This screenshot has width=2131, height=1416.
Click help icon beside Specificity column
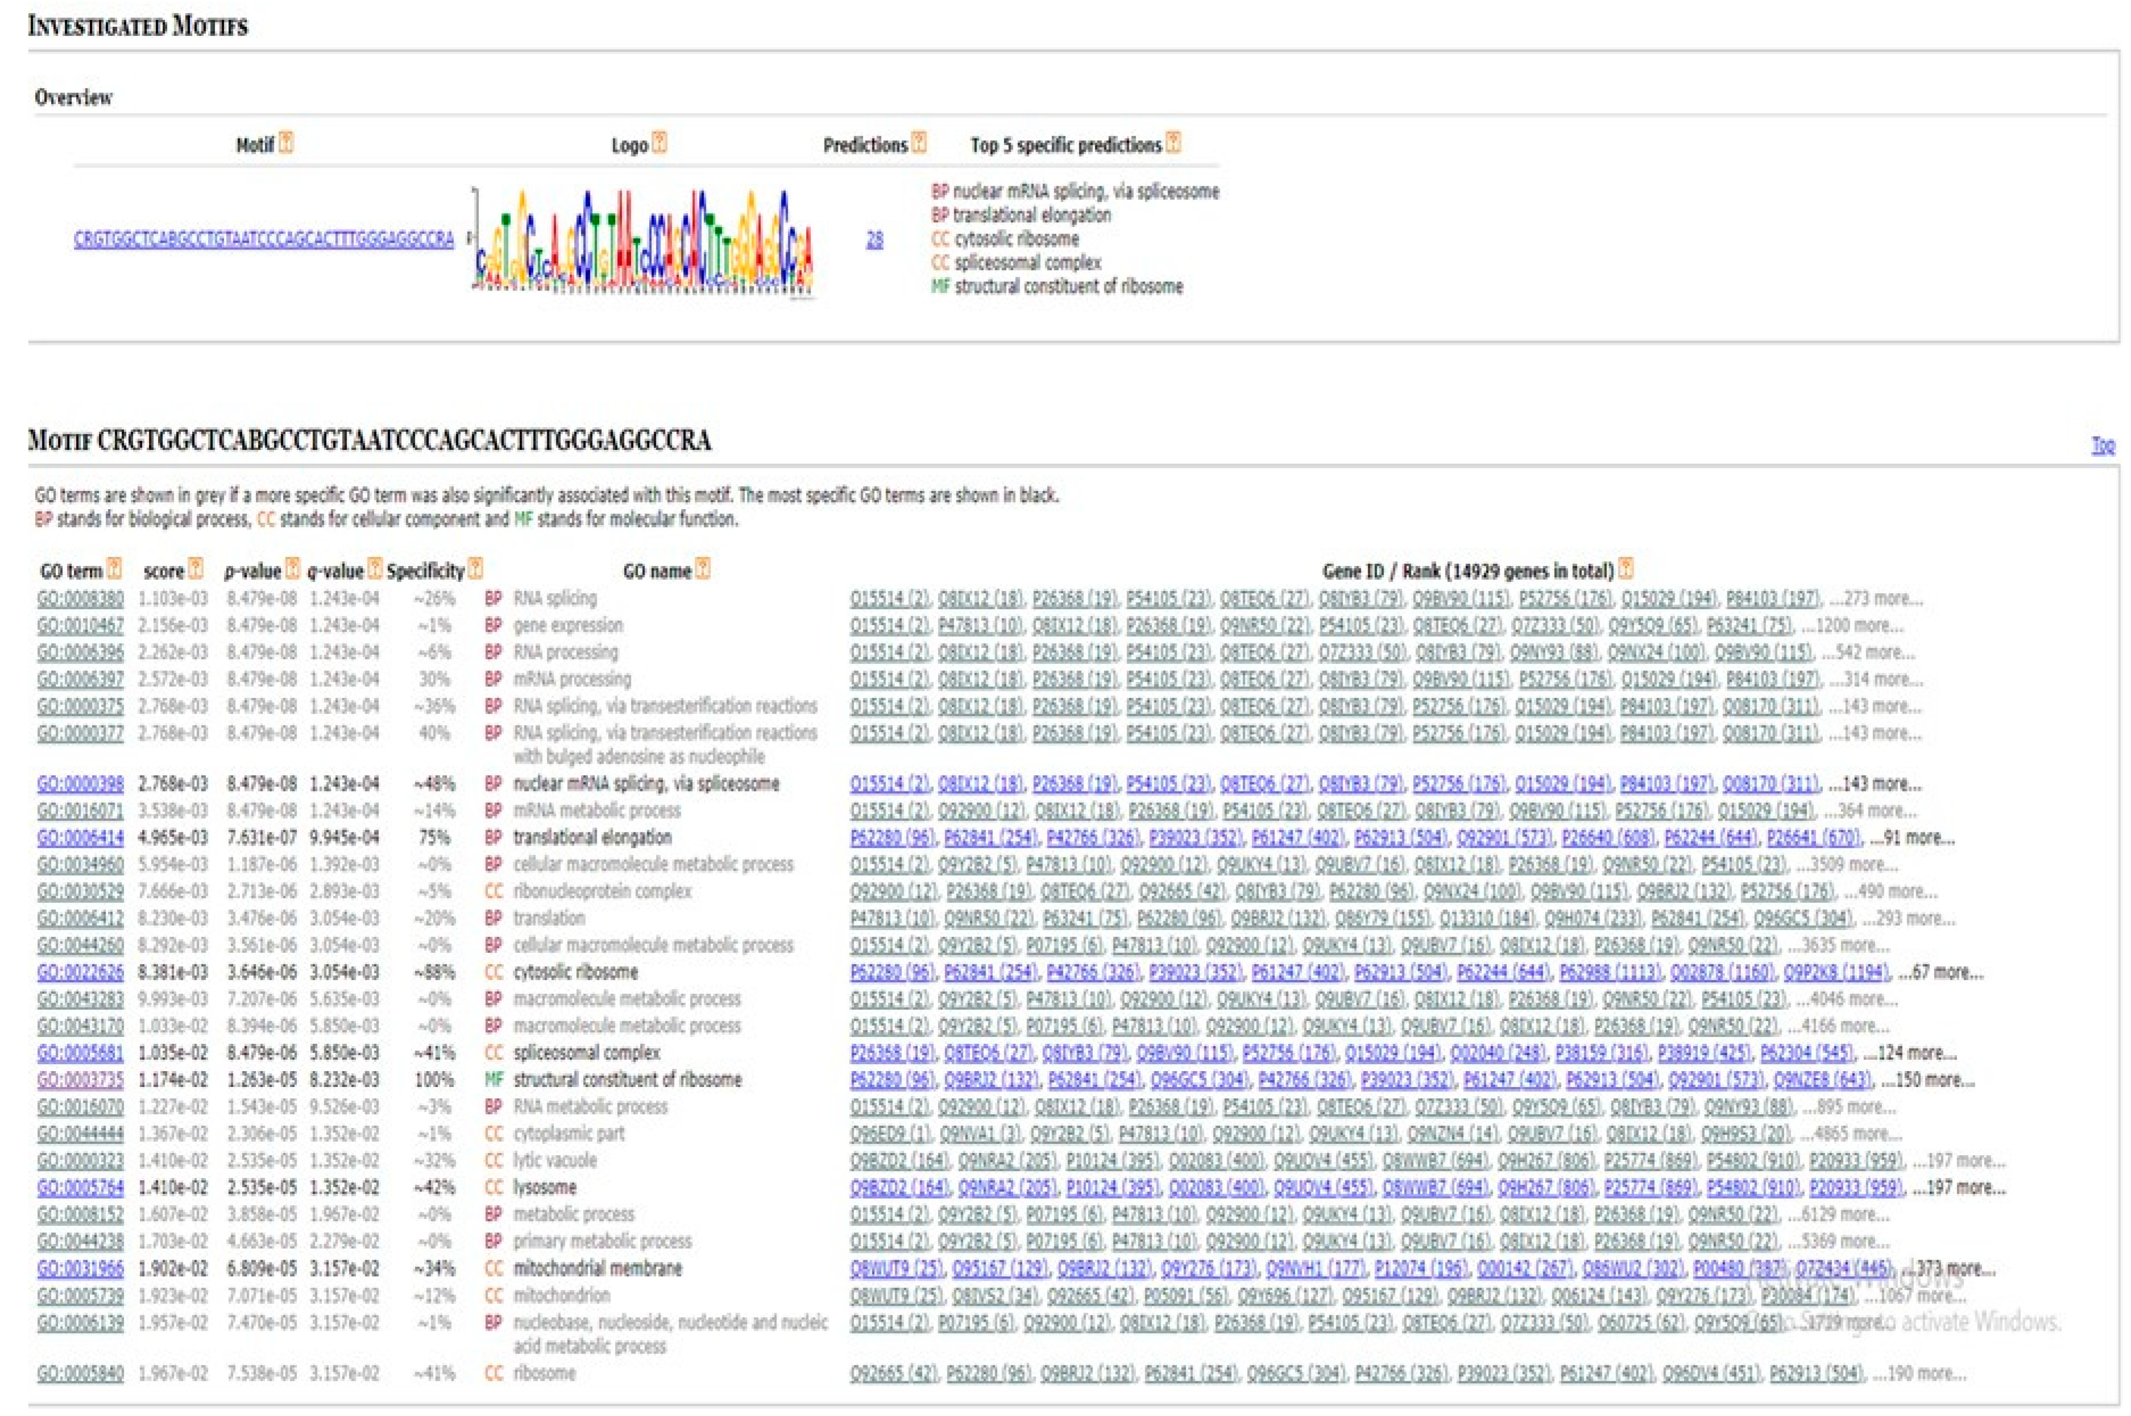(x=476, y=569)
